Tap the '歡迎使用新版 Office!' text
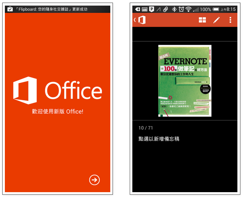 click(58, 111)
